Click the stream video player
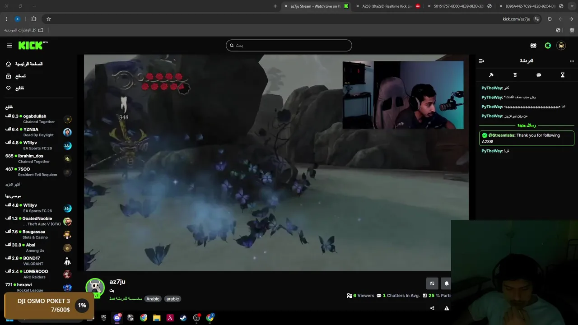The height and width of the screenshot is (325, 578). [276, 162]
